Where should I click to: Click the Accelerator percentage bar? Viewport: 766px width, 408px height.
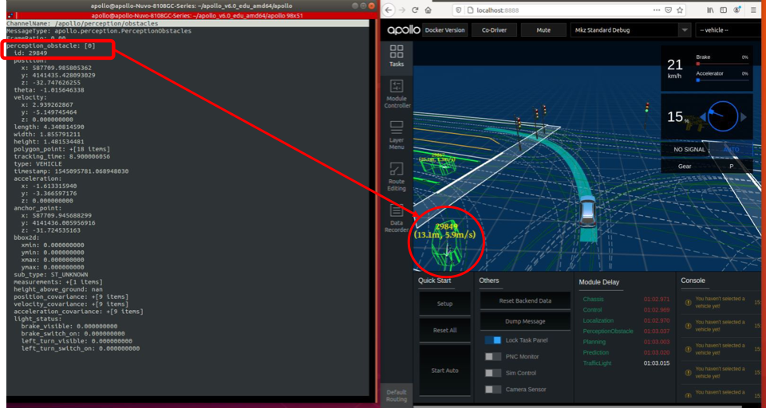pyautogui.click(x=722, y=80)
